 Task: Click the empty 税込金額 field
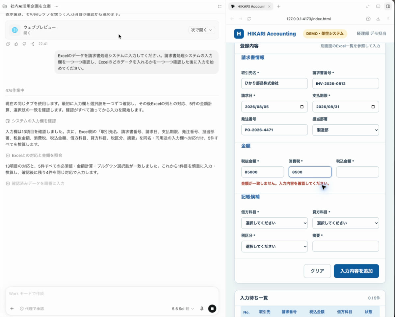tap(357, 172)
